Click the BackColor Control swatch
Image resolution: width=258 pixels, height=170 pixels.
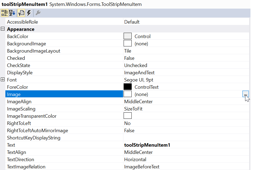128,36
